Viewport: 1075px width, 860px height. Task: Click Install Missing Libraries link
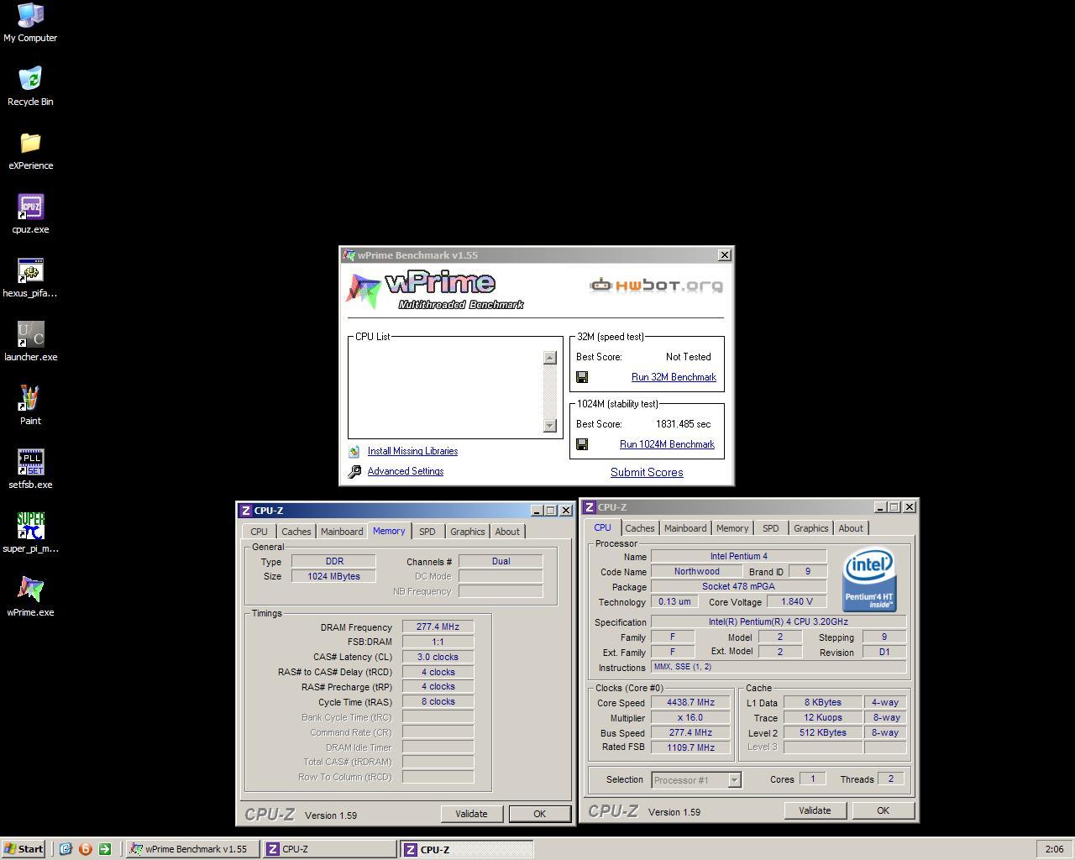412,451
